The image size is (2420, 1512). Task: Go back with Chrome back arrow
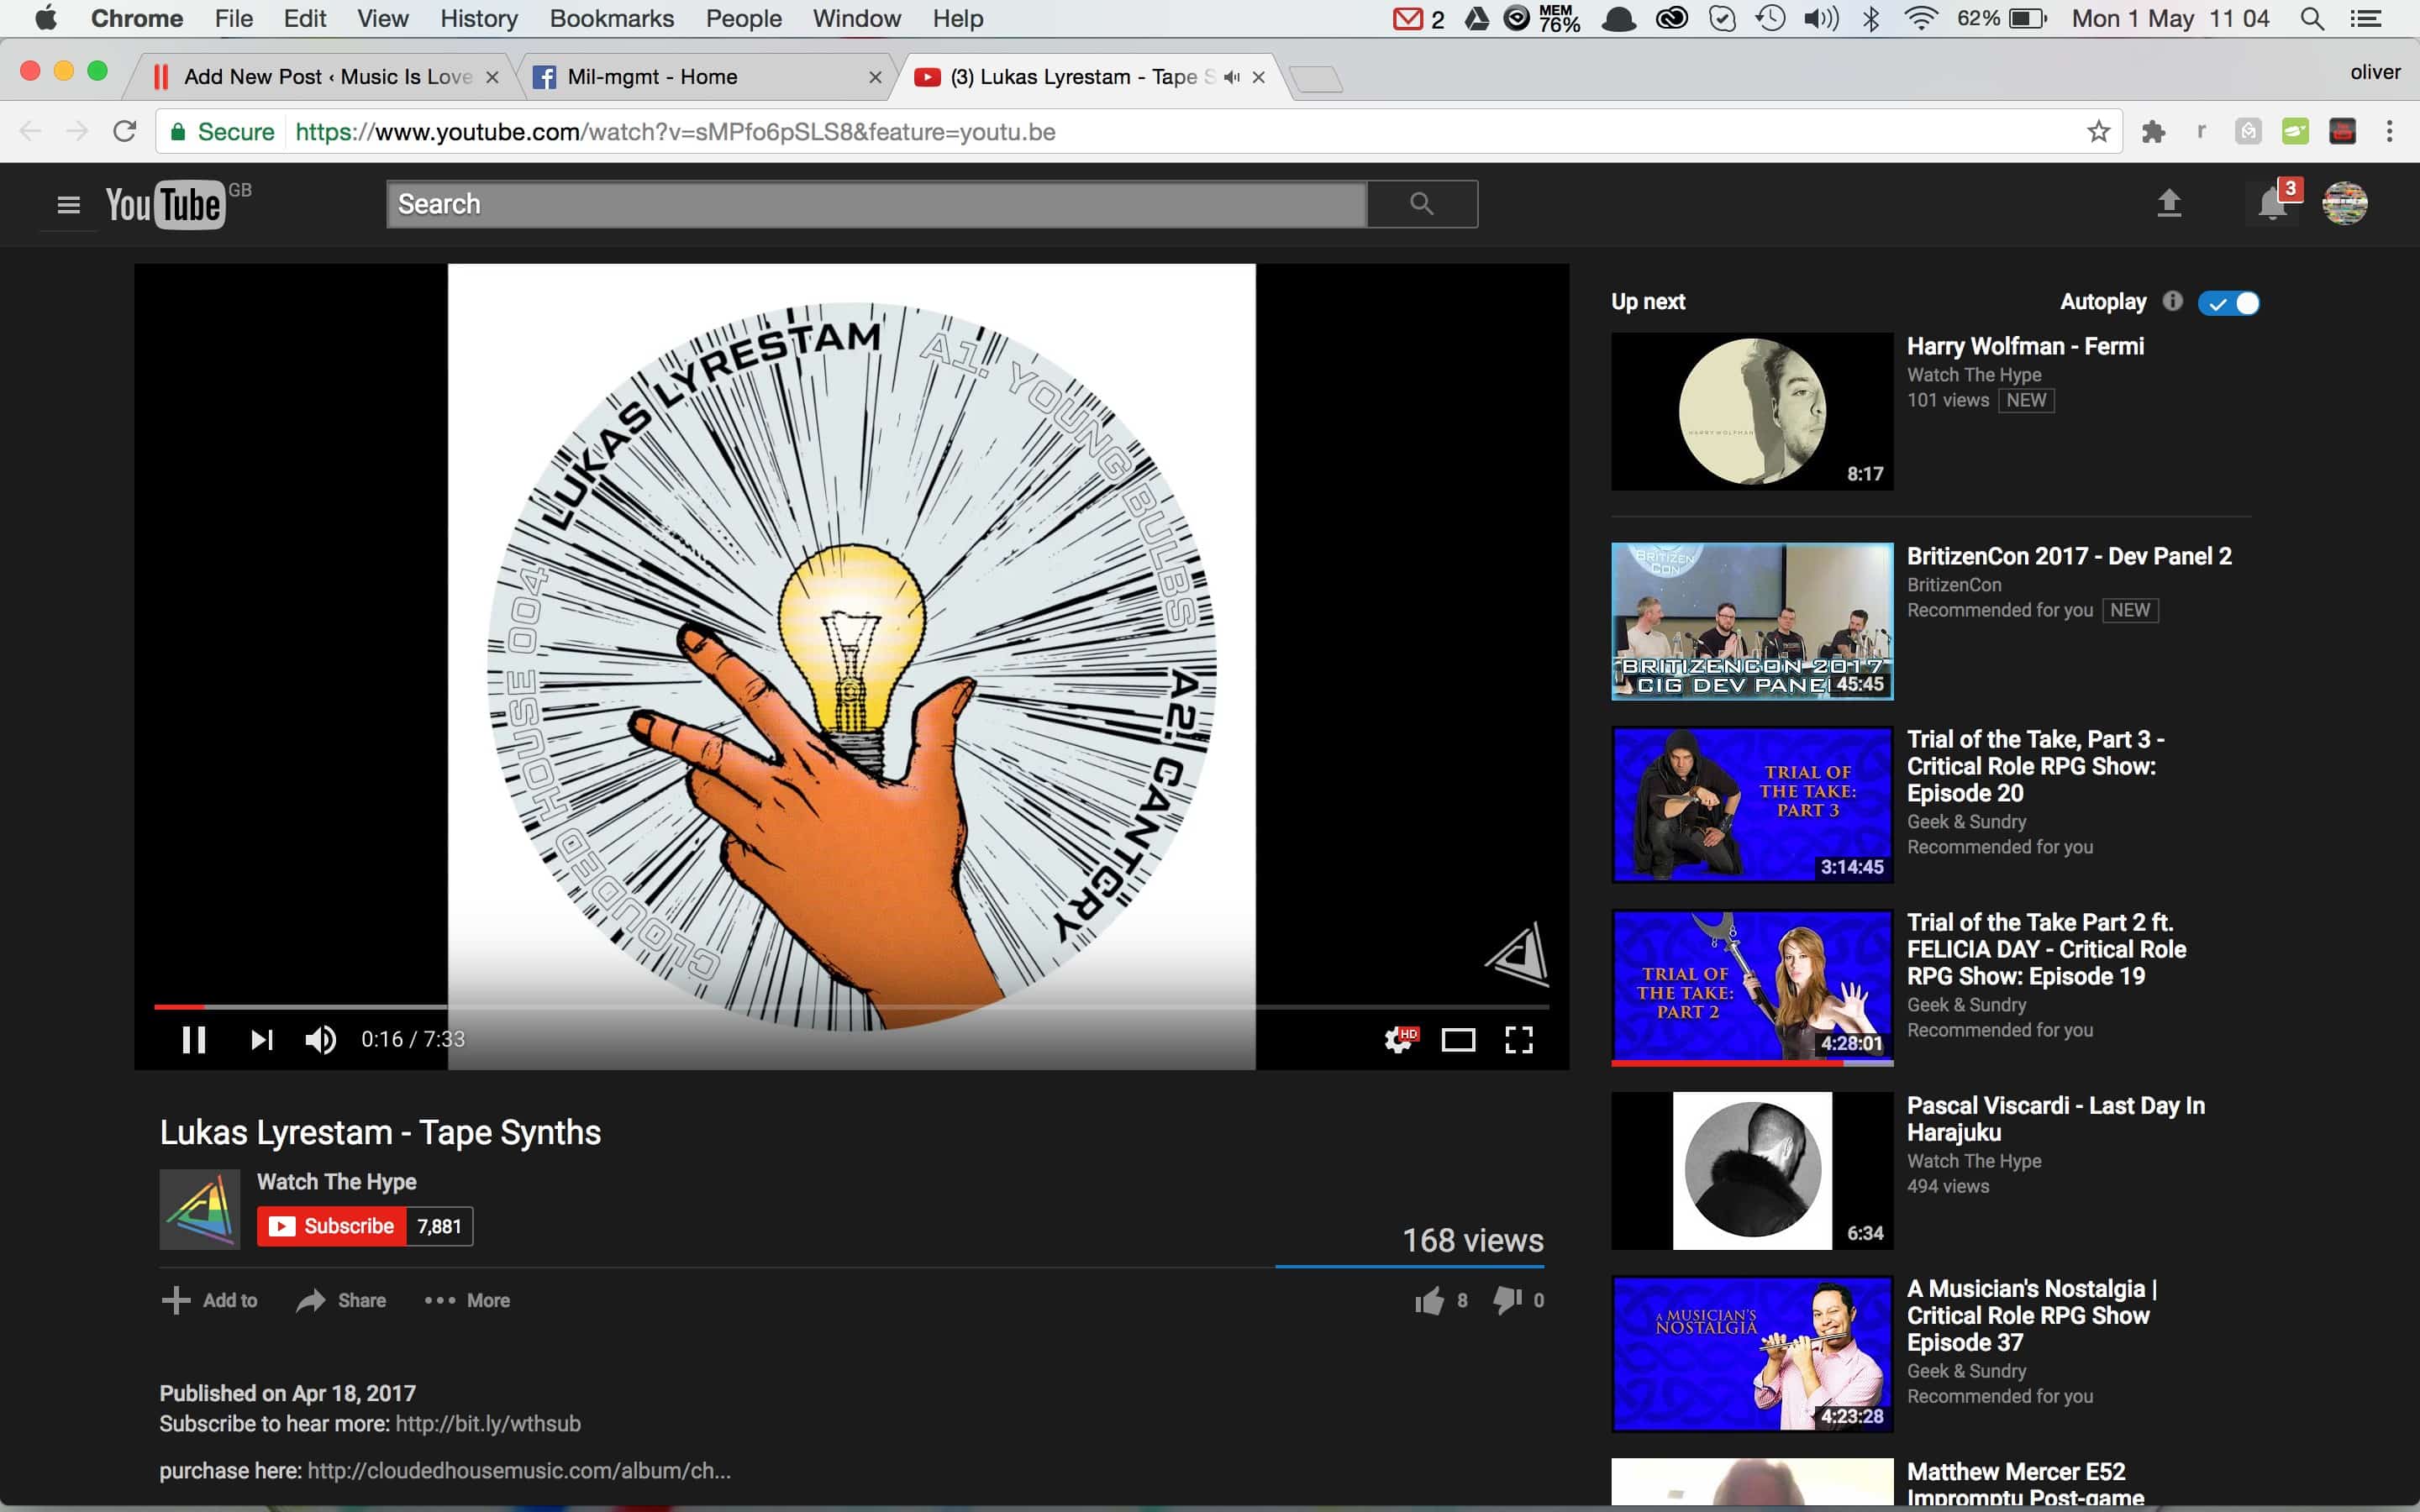point(30,131)
